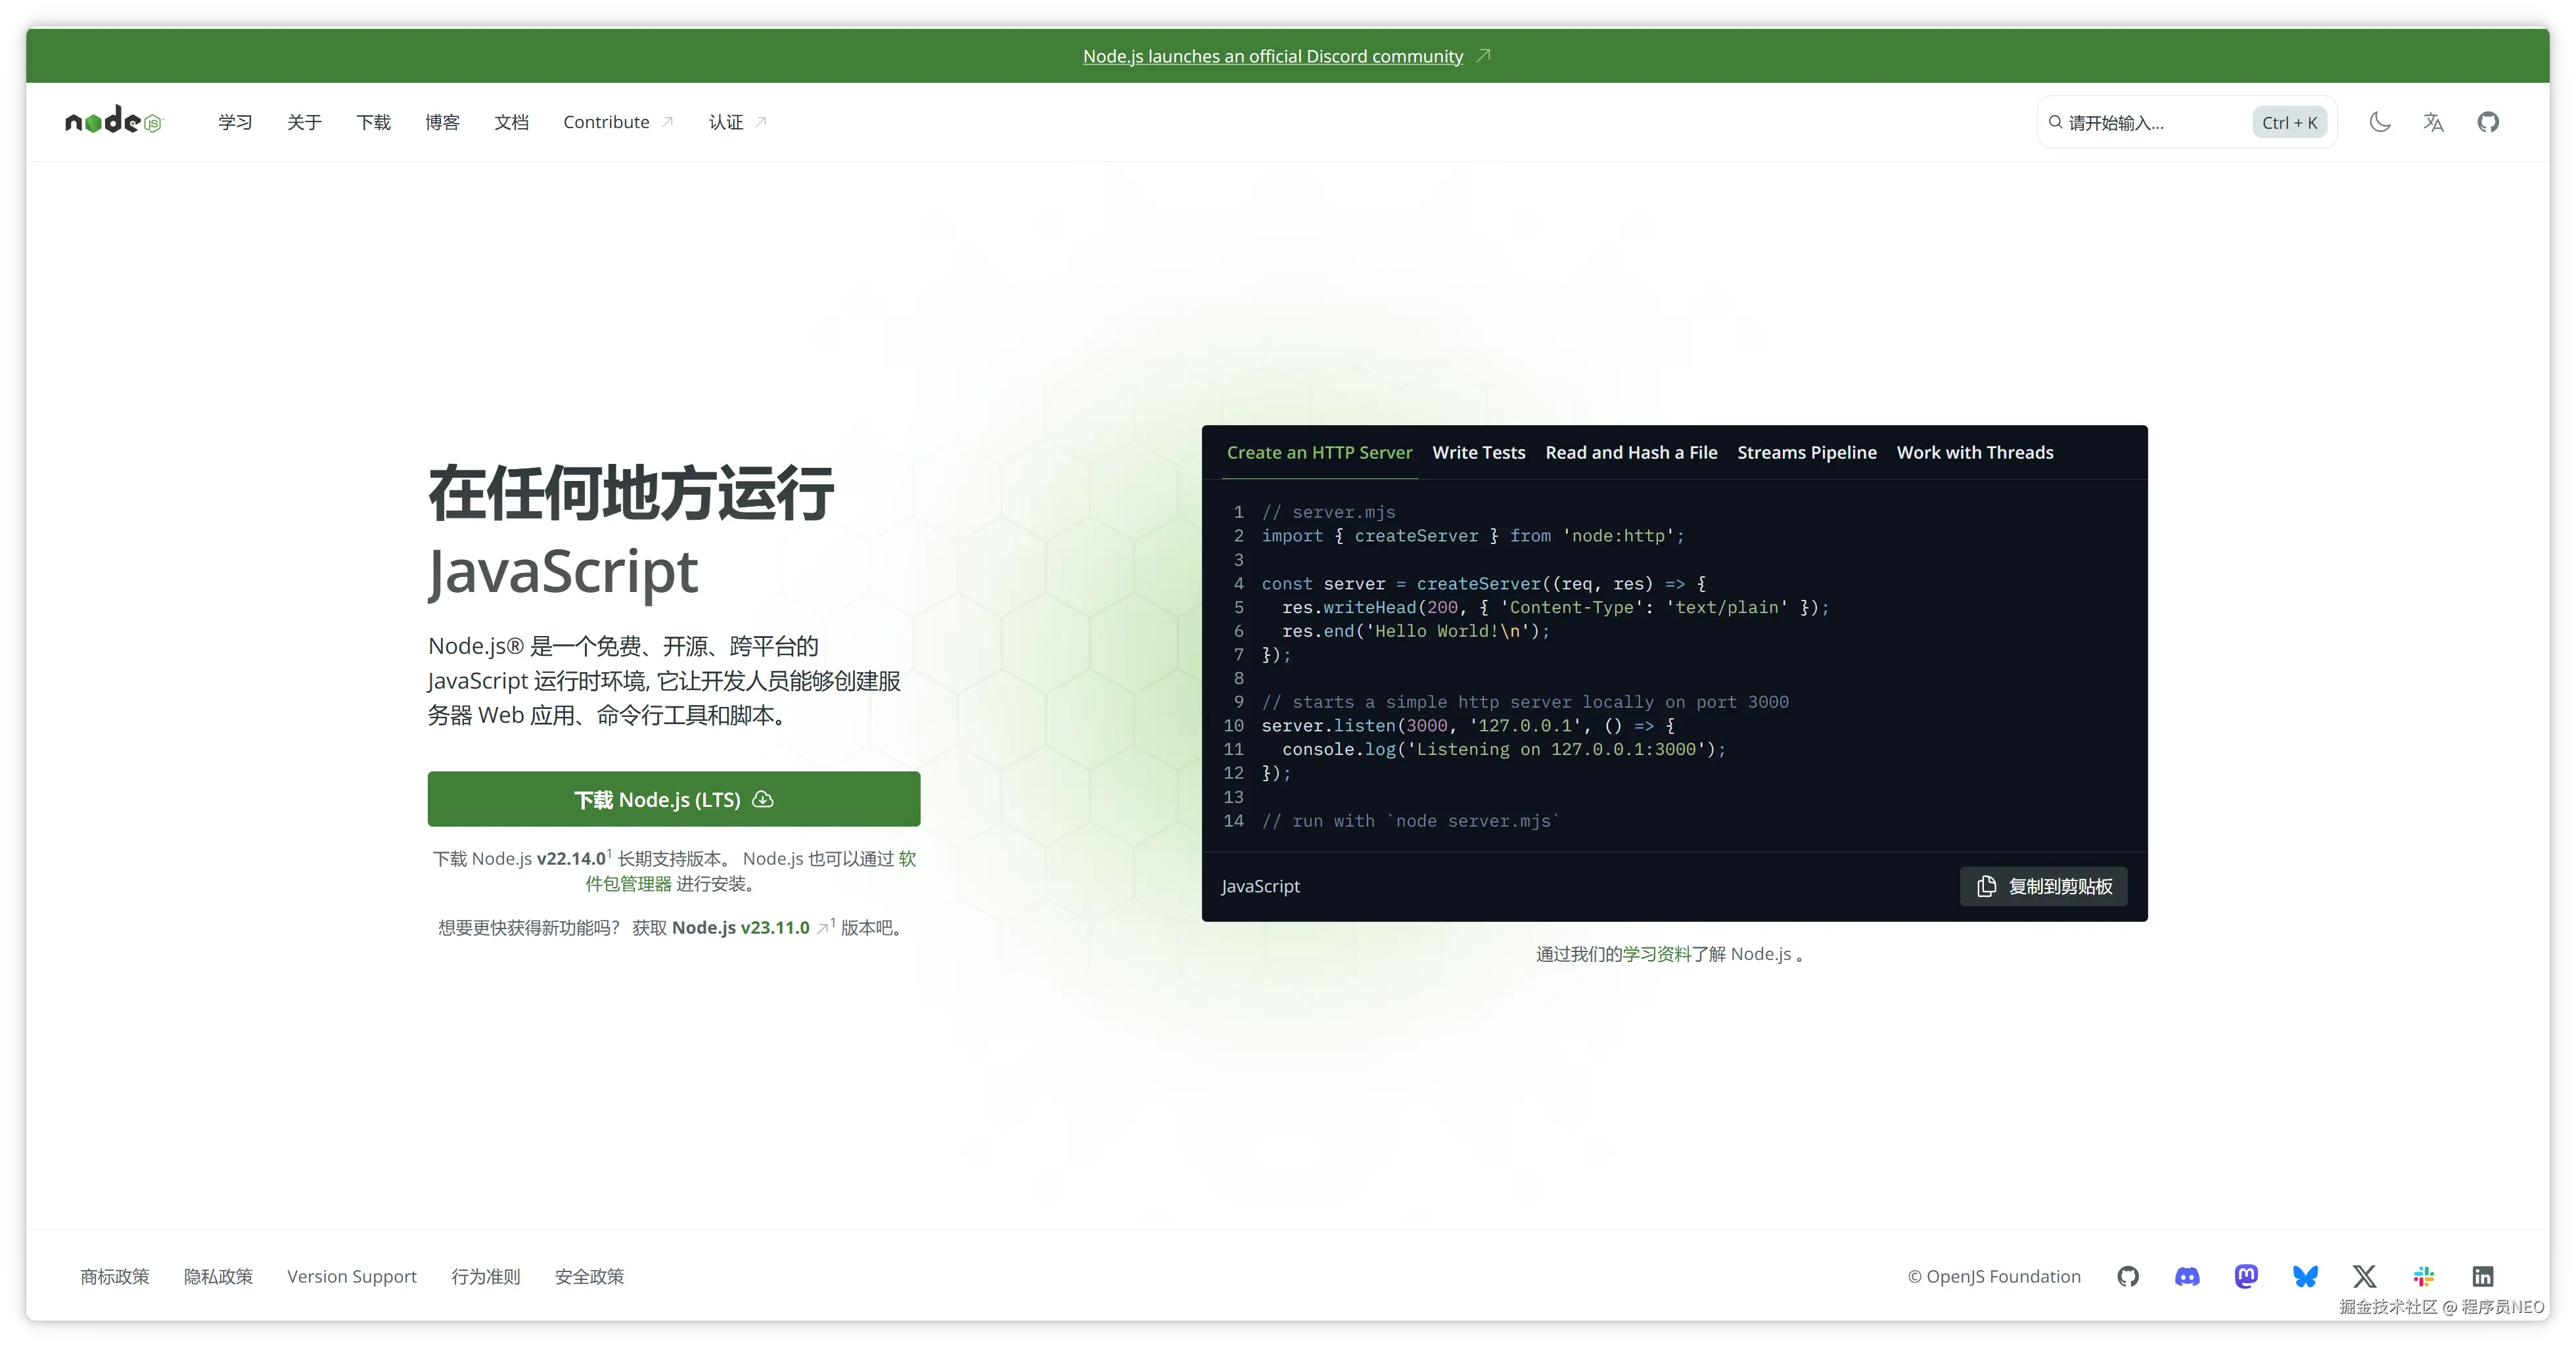The image size is (2576, 1347).
Task: Click the 复制到剪贴板 copy button
Action: 2043,886
